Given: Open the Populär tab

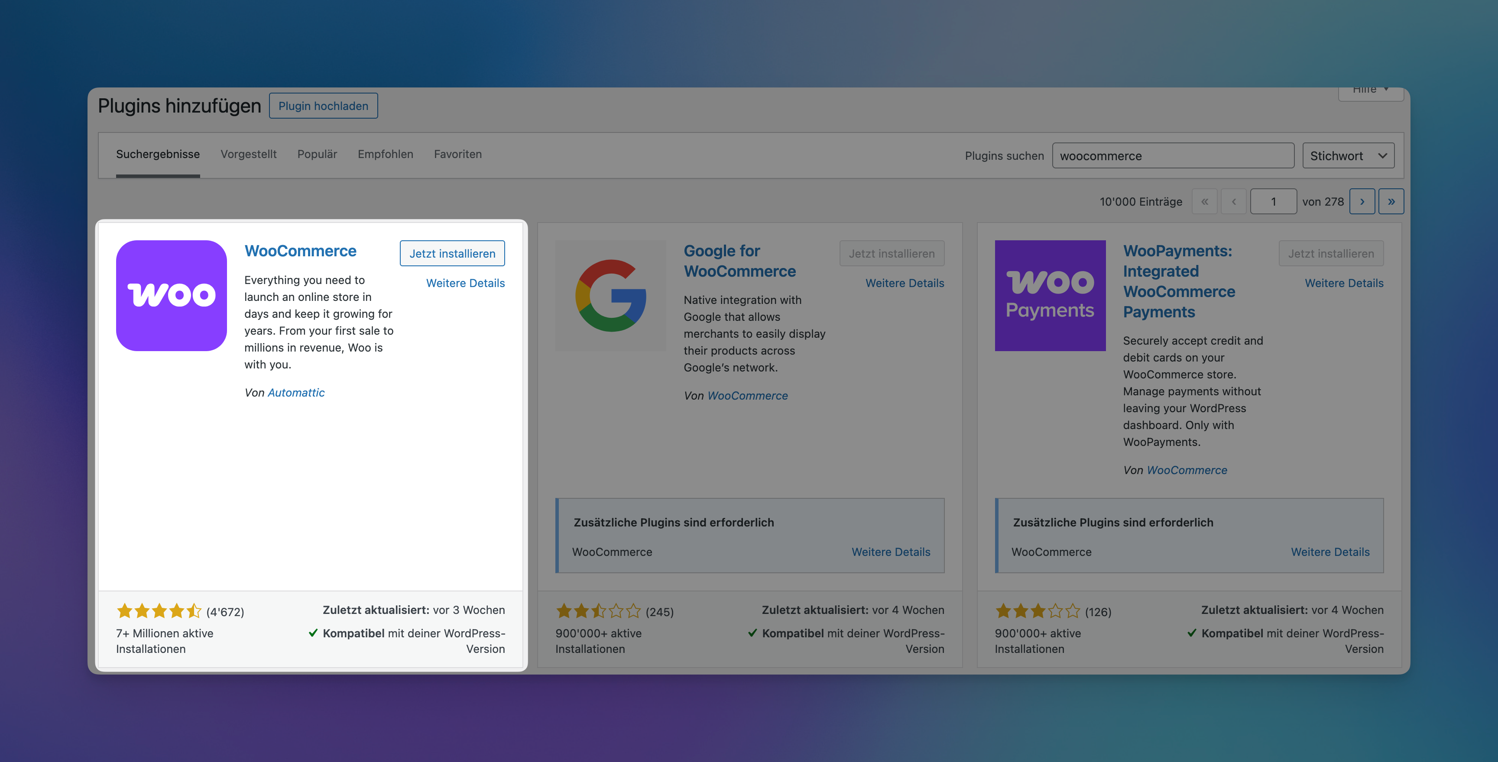Looking at the screenshot, I should tap(317, 154).
